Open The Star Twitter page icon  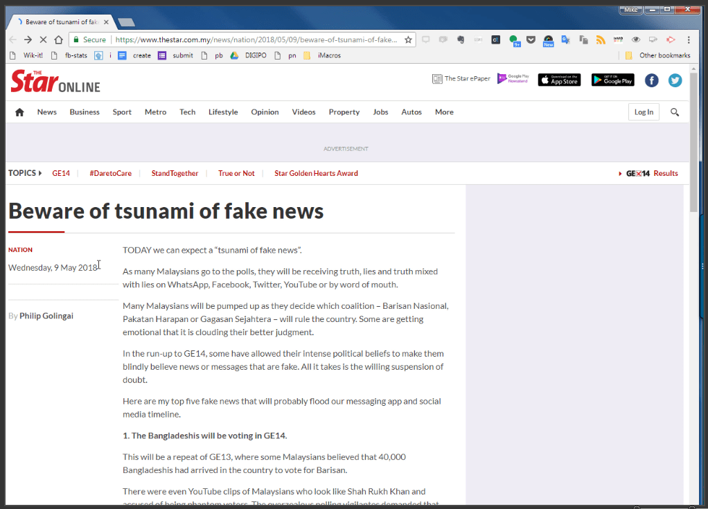[x=675, y=80]
